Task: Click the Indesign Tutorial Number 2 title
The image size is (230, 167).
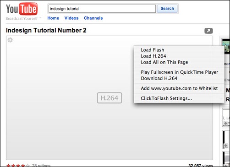Action: [46, 30]
